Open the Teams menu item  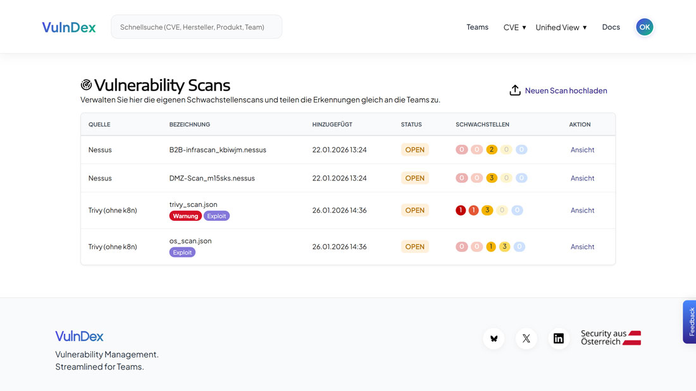tap(477, 27)
